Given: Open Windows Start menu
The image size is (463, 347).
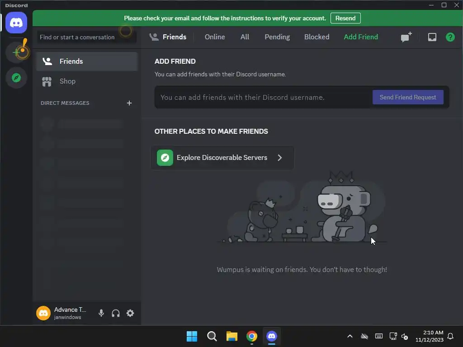Looking at the screenshot, I should (192, 336).
